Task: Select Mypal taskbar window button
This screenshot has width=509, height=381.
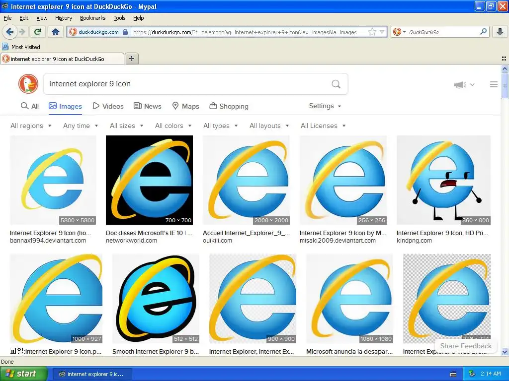Action: point(92,374)
